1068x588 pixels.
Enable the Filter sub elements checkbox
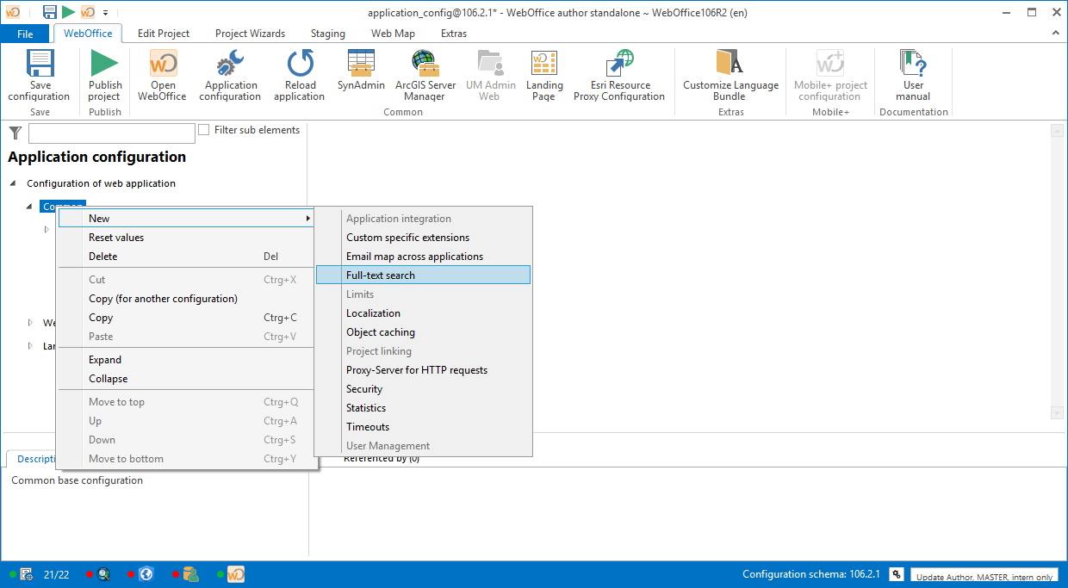(204, 130)
